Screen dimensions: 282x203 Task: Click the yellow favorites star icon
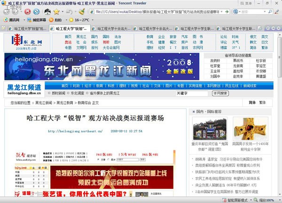point(55,11)
